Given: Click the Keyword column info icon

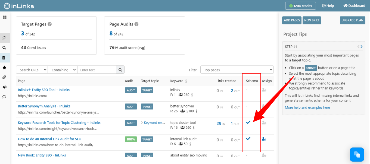Looking at the screenshot, I should pyautogui.click(x=186, y=81).
